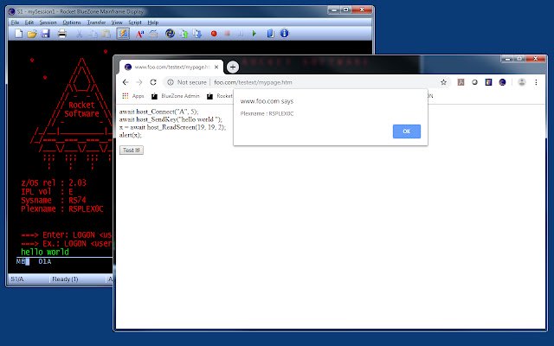Click the Cut scissors icon in BlueZone

80,34
